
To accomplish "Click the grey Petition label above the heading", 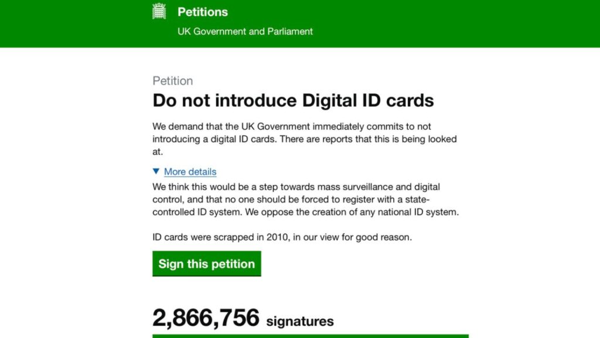I will [x=172, y=81].
